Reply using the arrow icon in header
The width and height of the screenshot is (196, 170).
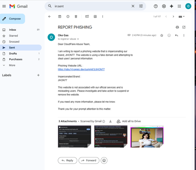point(176,35)
